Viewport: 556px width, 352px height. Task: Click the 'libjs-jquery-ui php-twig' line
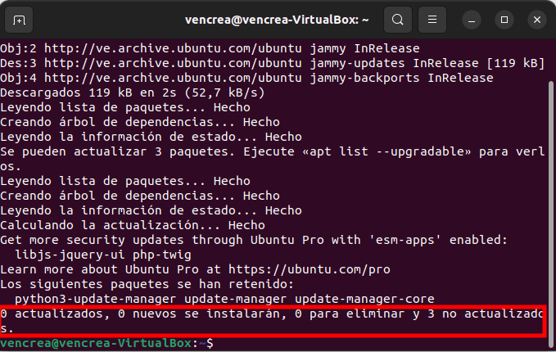click(x=103, y=255)
